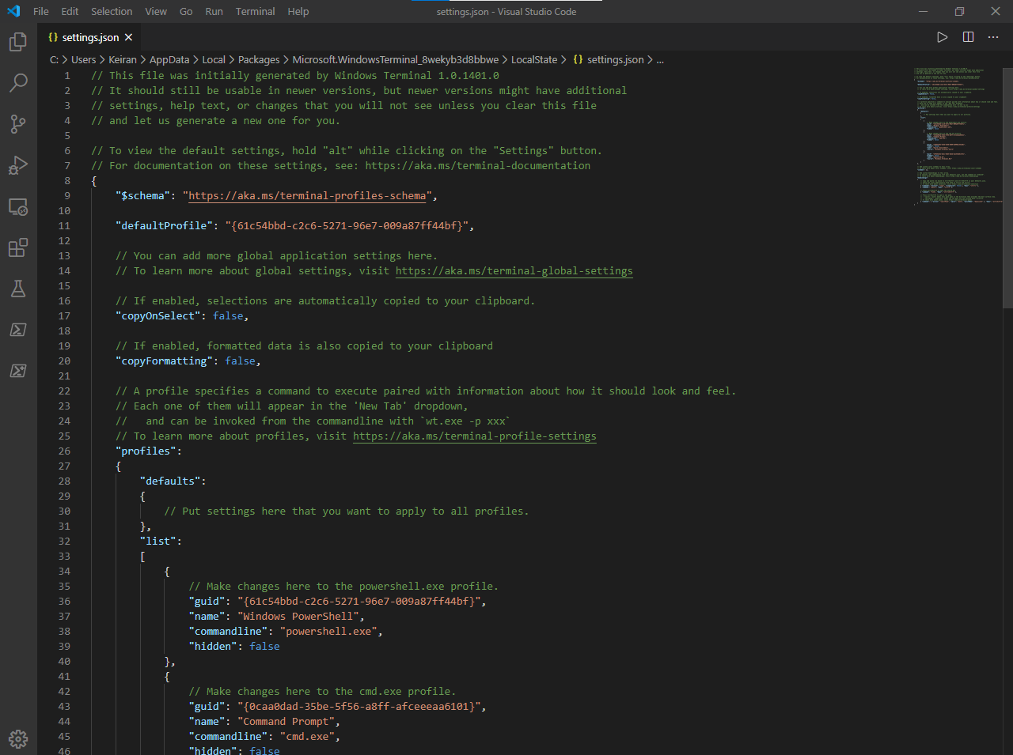The image size is (1013, 755).
Task: Click the LocalState breadcrumb segment
Action: (x=534, y=59)
